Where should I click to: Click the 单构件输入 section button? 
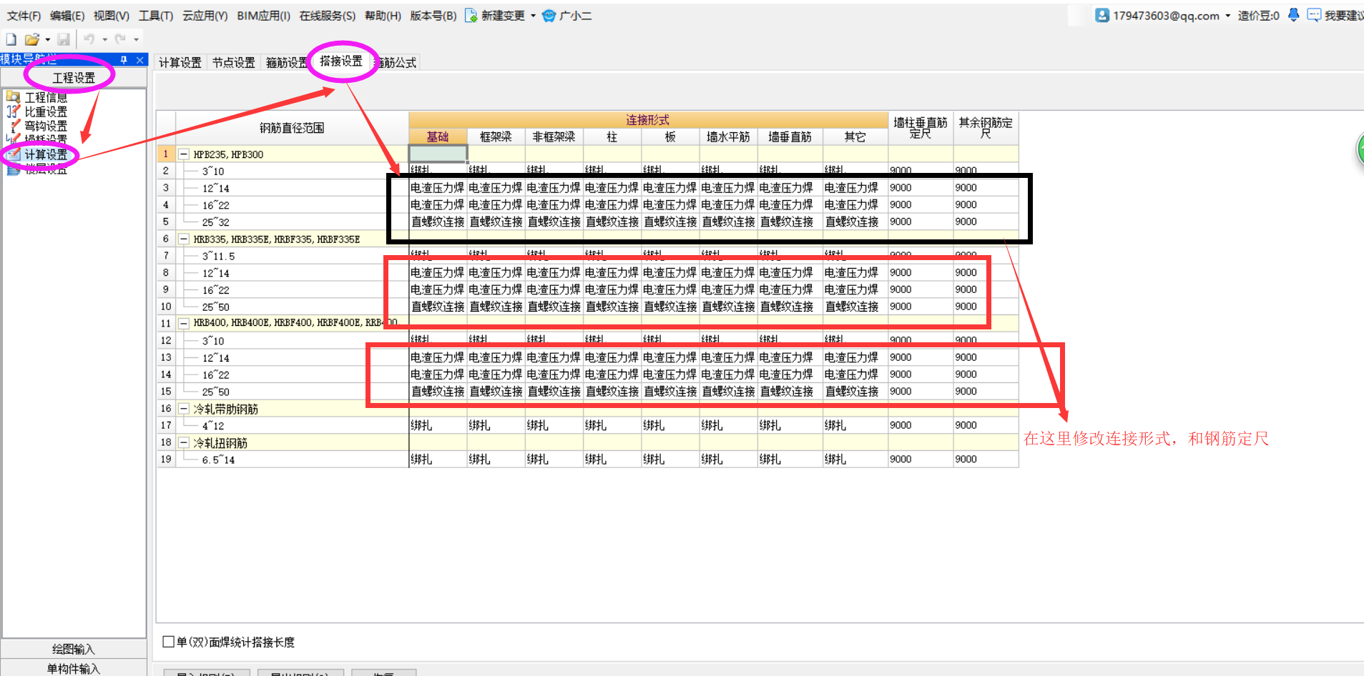74,668
